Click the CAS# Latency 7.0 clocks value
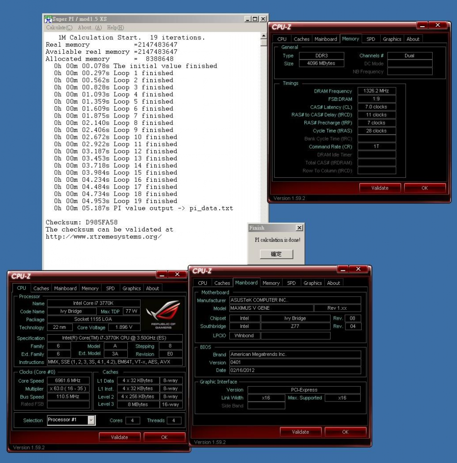The height and width of the screenshot is (463, 457). click(377, 107)
